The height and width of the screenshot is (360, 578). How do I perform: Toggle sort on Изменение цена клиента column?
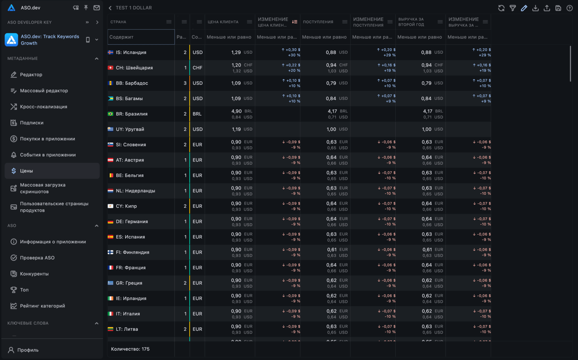295,22
